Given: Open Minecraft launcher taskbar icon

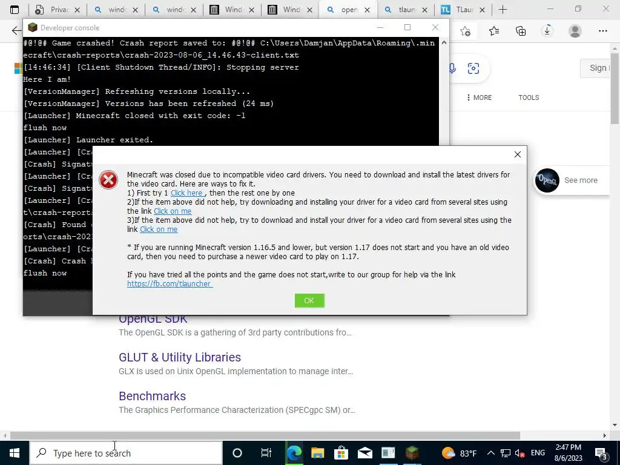Looking at the screenshot, I should (412, 453).
